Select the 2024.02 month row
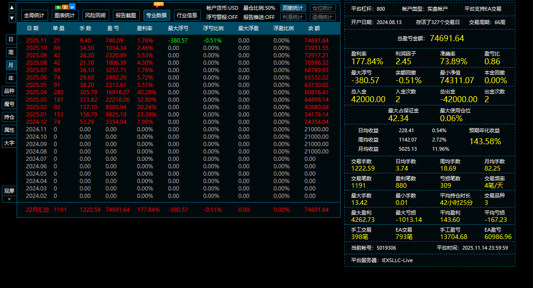Viewport: 533px width, 288px height. 179,196
